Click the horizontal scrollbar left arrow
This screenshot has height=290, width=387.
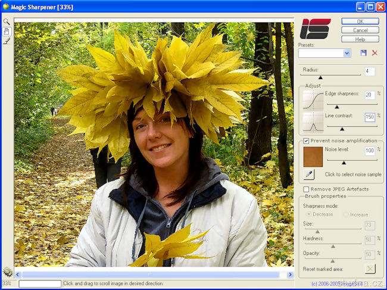[x=18, y=275]
